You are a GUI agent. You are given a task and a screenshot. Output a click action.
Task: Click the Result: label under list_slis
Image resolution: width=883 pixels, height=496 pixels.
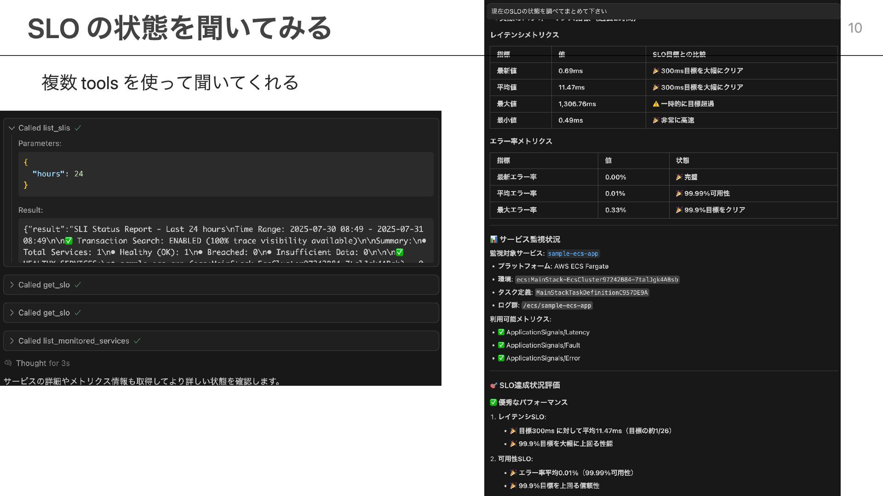tap(31, 210)
